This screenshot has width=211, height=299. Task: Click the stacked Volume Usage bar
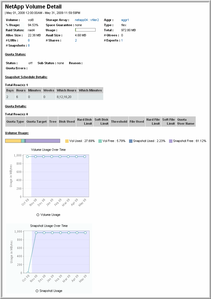pos(32,141)
